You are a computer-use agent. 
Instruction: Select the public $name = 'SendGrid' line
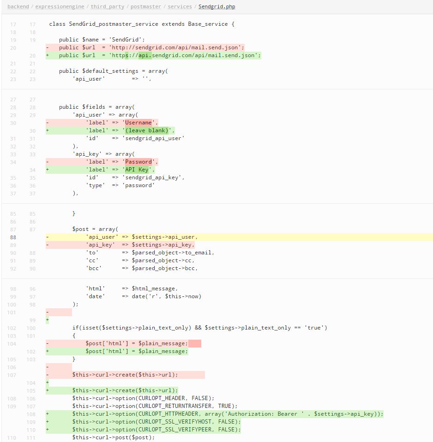point(102,40)
